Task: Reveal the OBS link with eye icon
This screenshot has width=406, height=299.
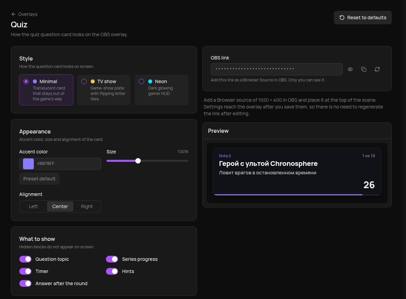Action: pos(350,69)
